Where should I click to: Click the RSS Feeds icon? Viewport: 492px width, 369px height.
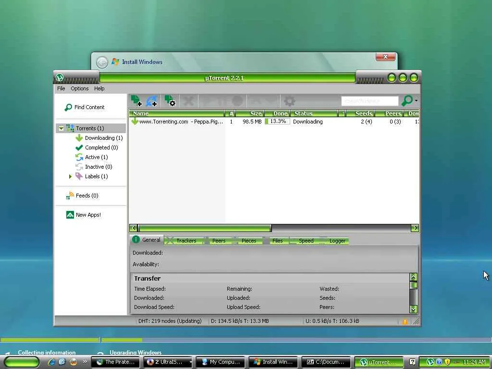(x=70, y=196)
